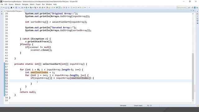This screenshot has height=112, width=199.
Task: Click the Restore icon in the left trim bar
Action: click(x=2, y=12)
